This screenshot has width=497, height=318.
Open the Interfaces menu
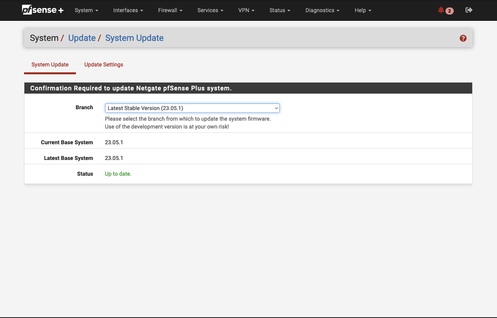[x=128, y=10]
